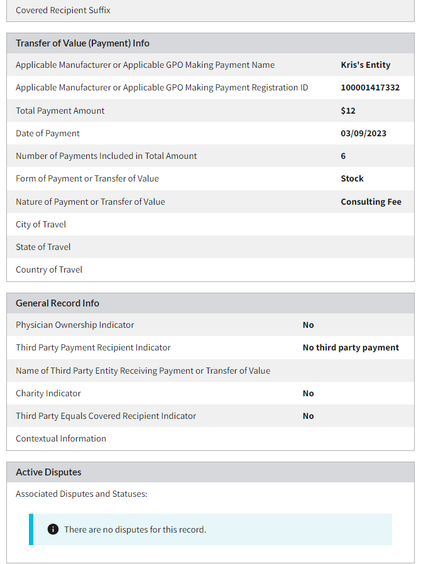Viewport: 421px width, 564px height.
Task: Click the no disputes for this record message
Action: (135, 529)
